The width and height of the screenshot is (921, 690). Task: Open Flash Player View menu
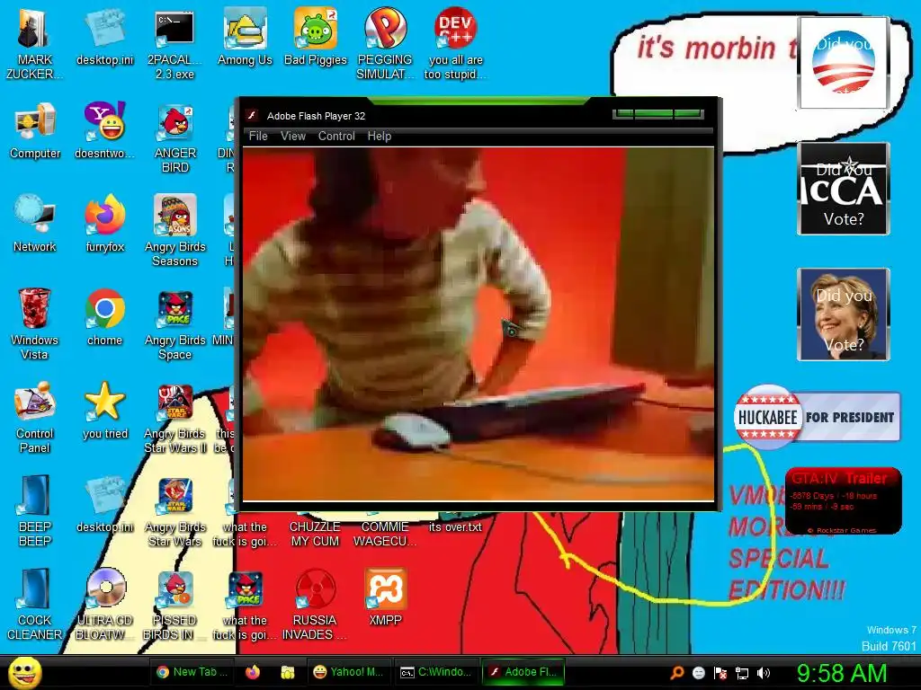coord(293,137)
